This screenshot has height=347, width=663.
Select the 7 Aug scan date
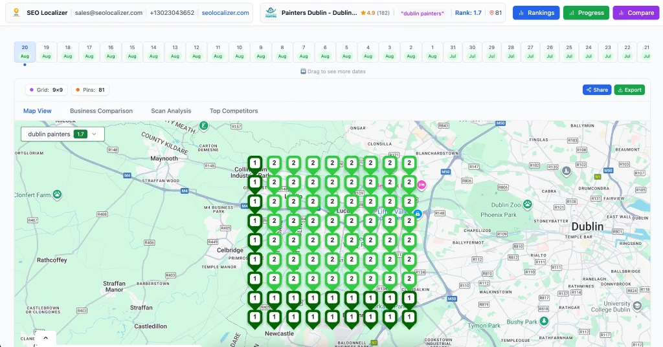coord(304,52)
